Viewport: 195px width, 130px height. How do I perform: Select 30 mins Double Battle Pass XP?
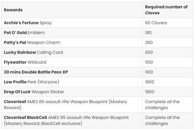coord(36,72)
